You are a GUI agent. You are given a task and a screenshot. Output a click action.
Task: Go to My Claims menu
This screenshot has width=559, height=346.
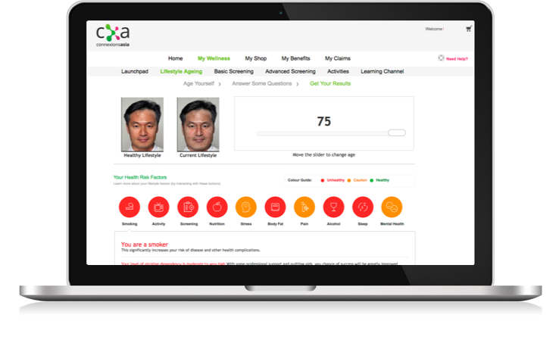coord(338,58)
